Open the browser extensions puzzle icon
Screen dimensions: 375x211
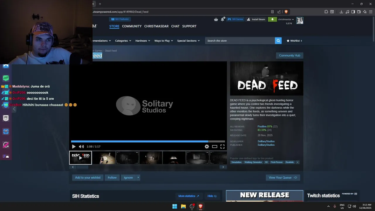pos(326,12)
